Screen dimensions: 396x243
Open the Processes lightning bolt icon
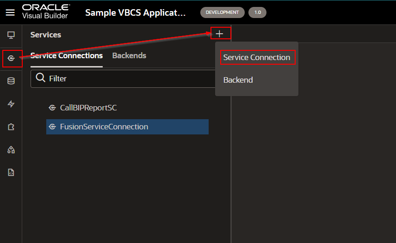tap(11, 104)
